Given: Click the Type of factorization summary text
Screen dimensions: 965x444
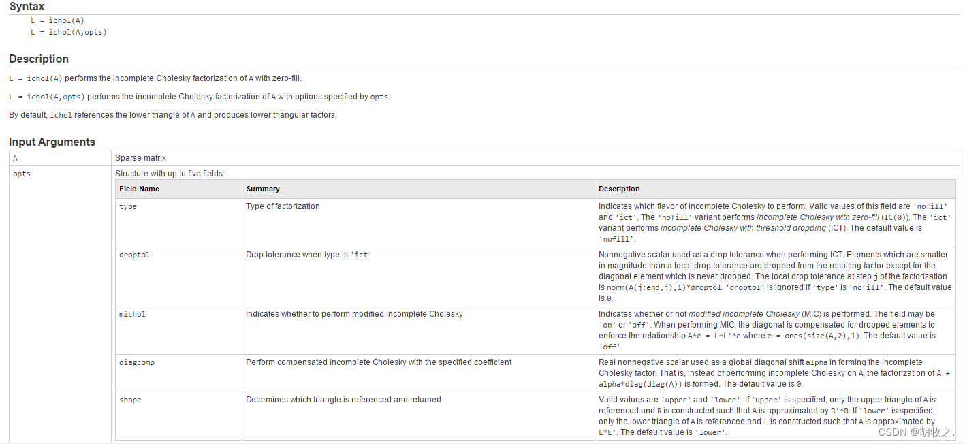Looking at the screenshot, I should pos(283,206).
